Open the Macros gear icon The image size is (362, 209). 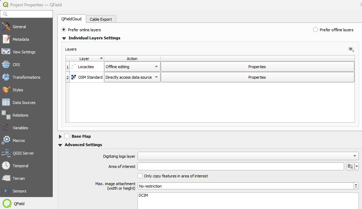point(6,141)
